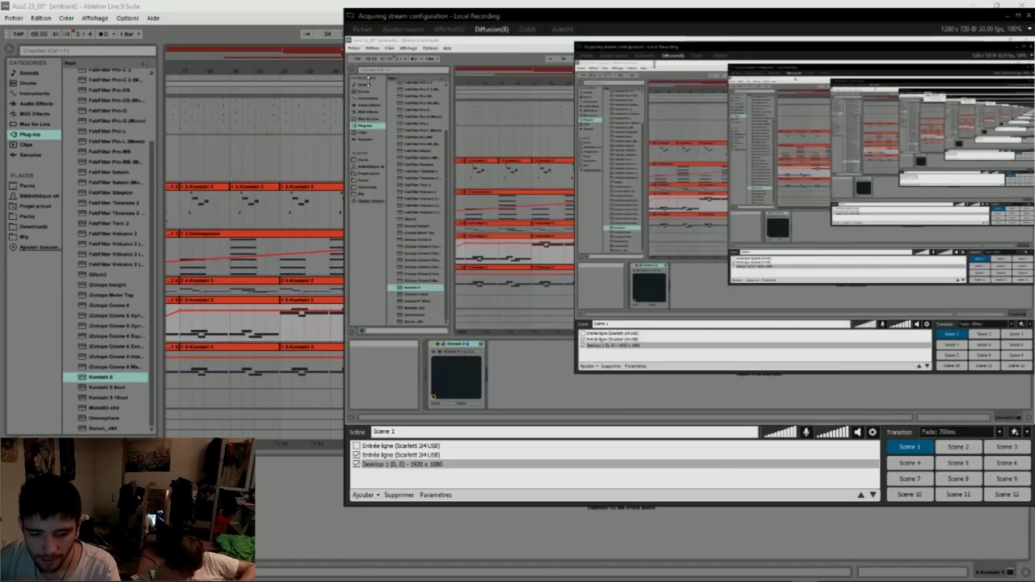1035x582 pixels.
Task: Uncheck second Entrée ligne Scarlett source
Action: pyautogui.click(x=357, y=455)
